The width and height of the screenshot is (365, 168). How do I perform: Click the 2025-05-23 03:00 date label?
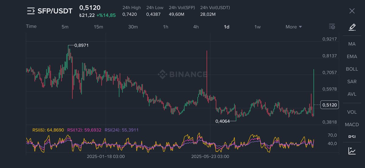(x=210, y=156)
